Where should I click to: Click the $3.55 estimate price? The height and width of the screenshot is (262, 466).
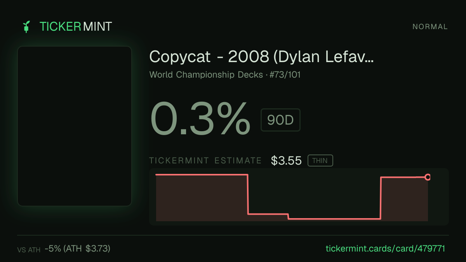[x=286, y=161]
